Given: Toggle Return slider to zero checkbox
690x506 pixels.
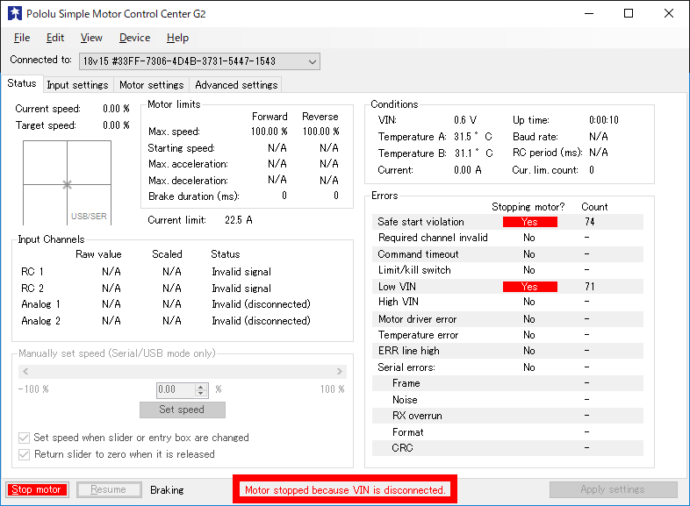Looking at the screenshot, I should click(x=24, y=454).
